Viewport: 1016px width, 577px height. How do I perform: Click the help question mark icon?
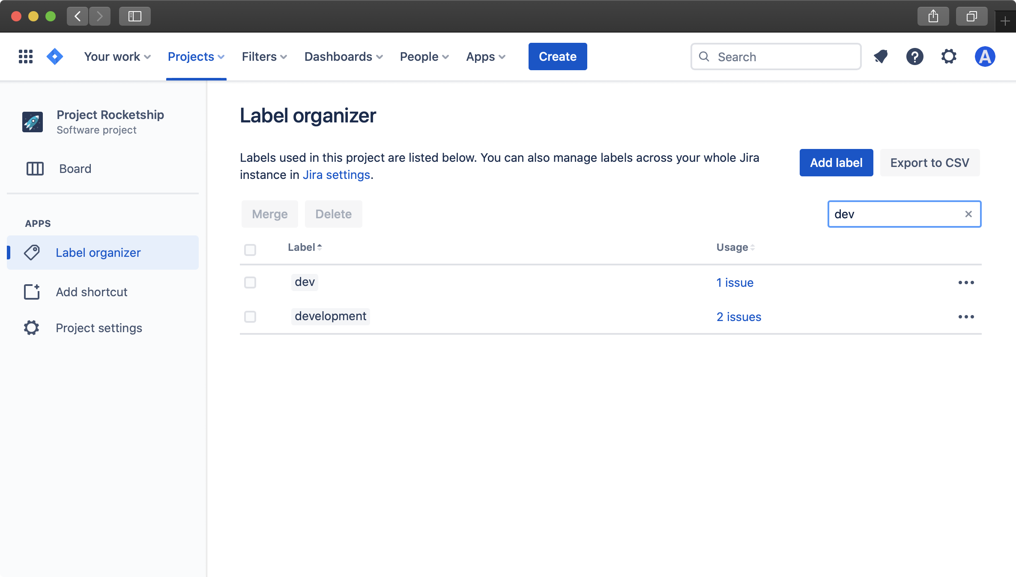tap(915, 56)
